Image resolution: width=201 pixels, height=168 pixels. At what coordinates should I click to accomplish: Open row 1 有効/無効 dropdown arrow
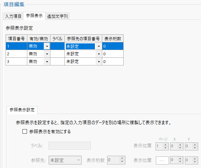(47, 46)
